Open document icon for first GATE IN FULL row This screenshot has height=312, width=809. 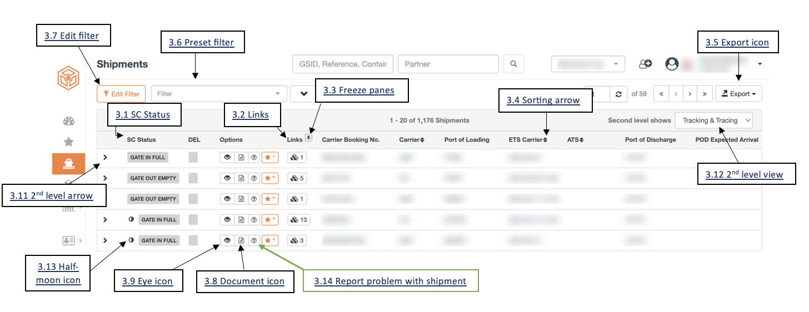[x=241, y=158]
